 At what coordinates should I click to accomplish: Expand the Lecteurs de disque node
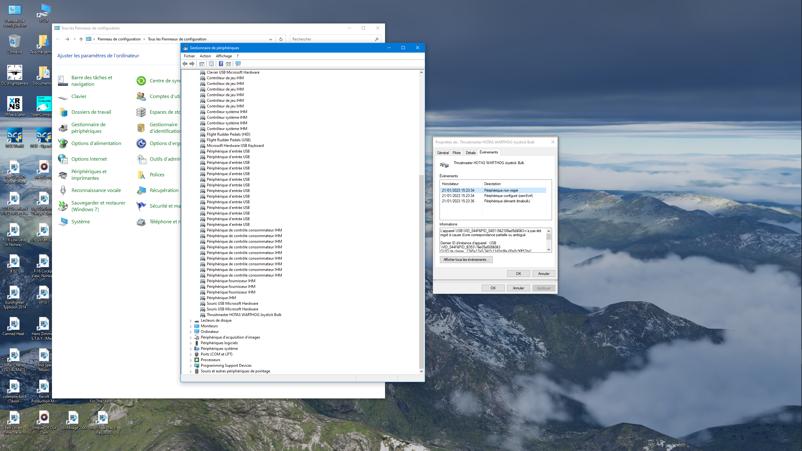coord(191,320)
